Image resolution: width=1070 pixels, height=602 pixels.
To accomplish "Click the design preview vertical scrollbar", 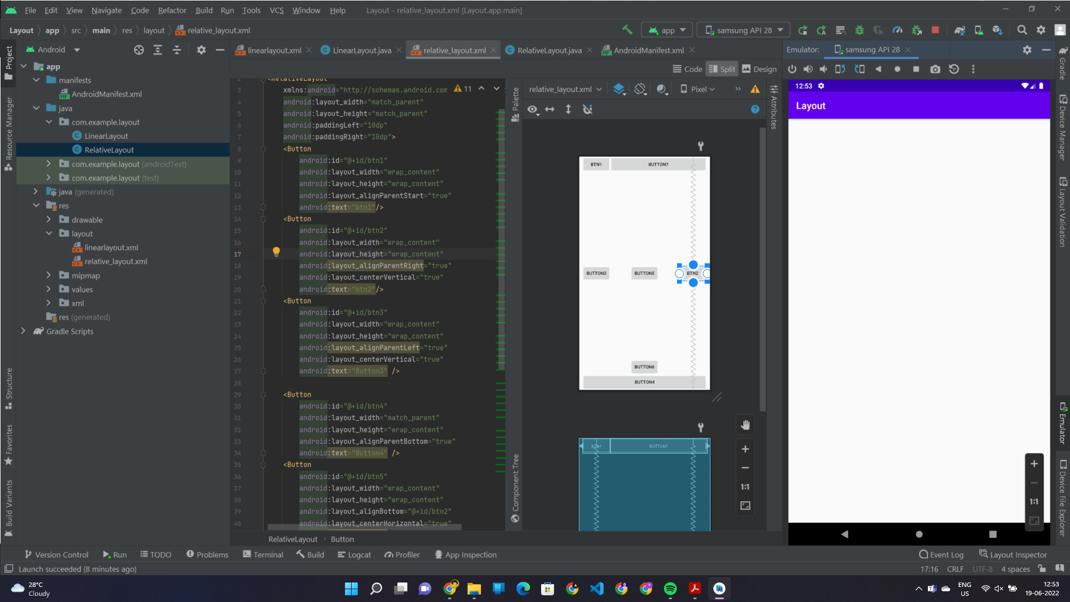I will [x=762, y=269].
